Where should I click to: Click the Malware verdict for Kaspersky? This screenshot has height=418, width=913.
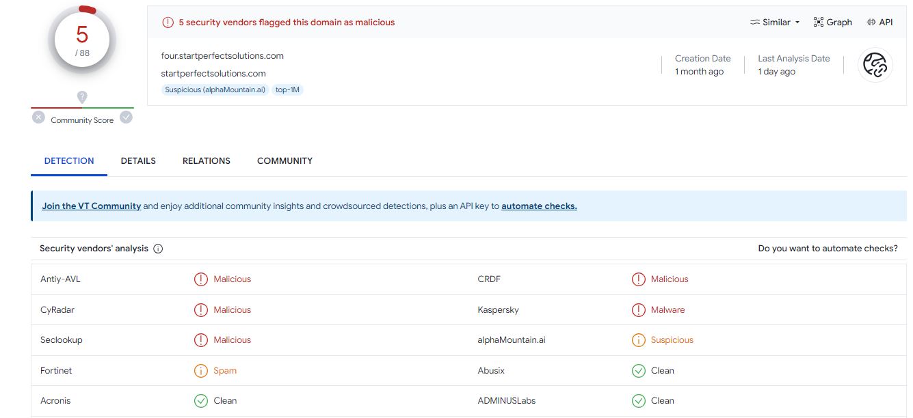[667, 310]
